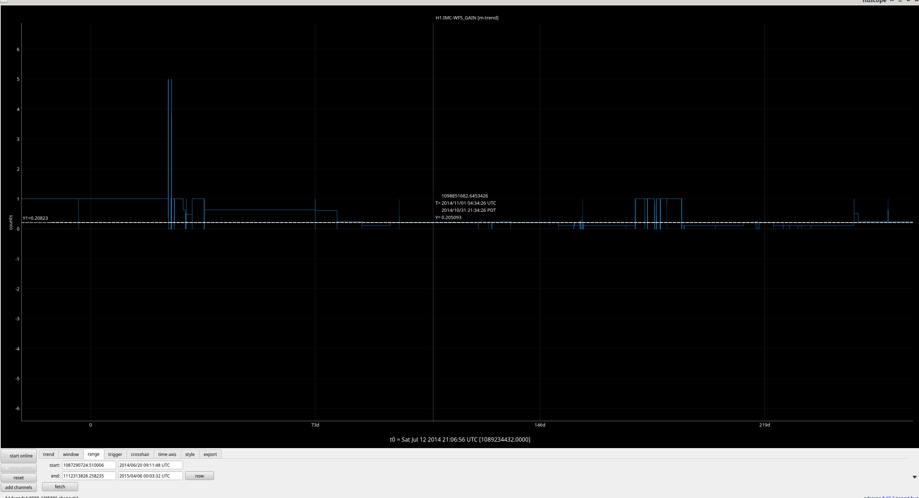Image resolution: width=919 pixels, height=498 pixels.
Task: Click the crosshair UTC time readout
Action: tap(468, 203)
